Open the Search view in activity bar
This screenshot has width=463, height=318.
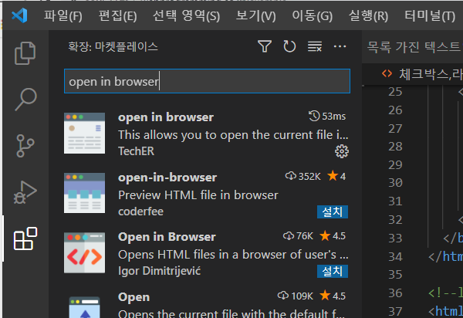(25, 100)
